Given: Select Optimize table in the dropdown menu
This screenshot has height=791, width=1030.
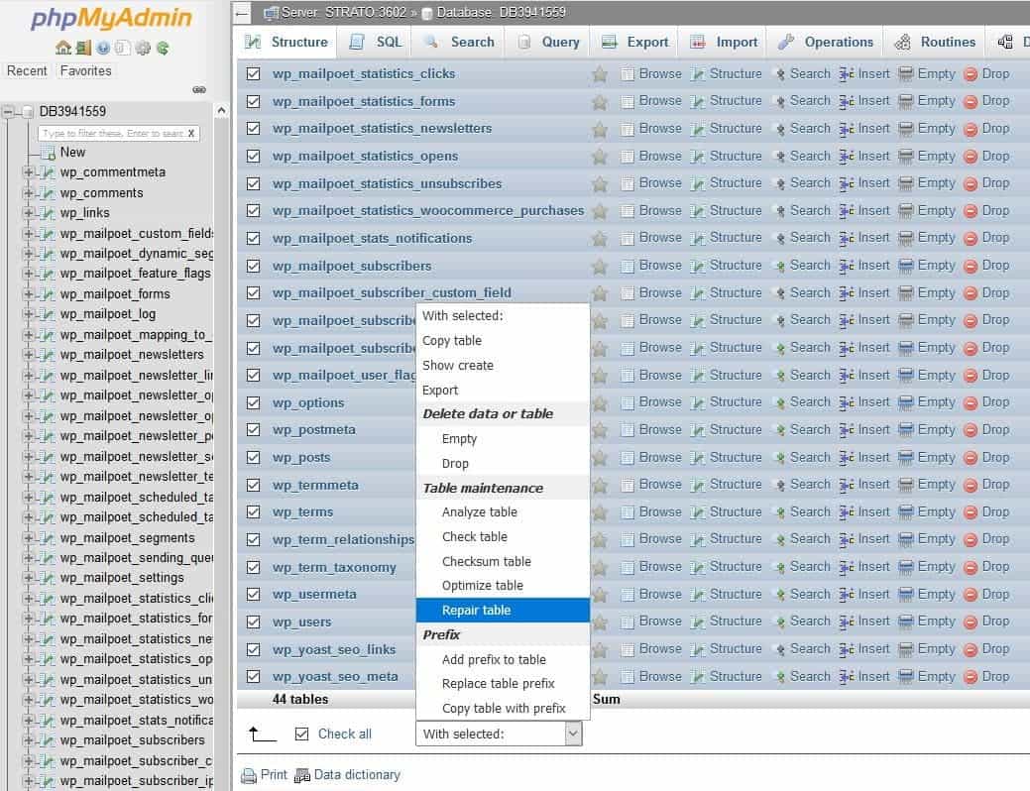Looking at the screenshot, I should point(503,586).
